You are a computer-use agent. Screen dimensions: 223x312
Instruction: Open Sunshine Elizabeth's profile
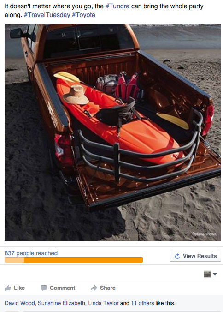[x=61, y=303]
